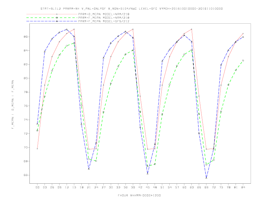Click x-axis tick label 36
Viewport: 265px width, 204px height.
(125, 187)
